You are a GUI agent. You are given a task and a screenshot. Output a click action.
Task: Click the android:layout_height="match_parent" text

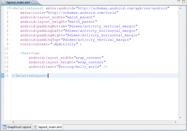[x=59, y=22]
